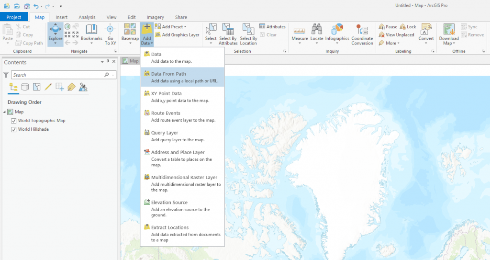Select Extract Locations menu entry
The width and height of the screenshot is (490, 260).
[x=182, y=233]
